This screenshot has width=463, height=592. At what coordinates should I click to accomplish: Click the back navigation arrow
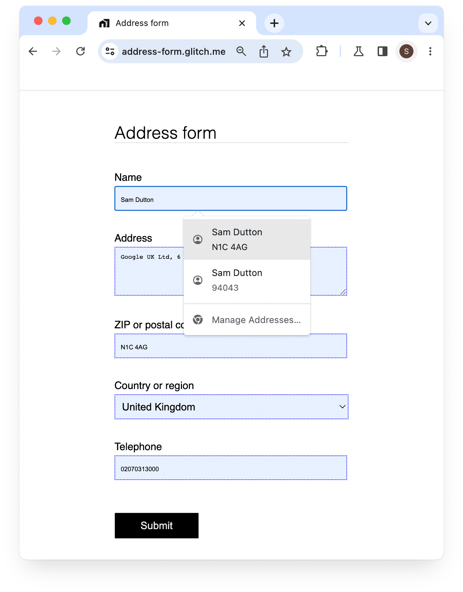coord(33,51)
